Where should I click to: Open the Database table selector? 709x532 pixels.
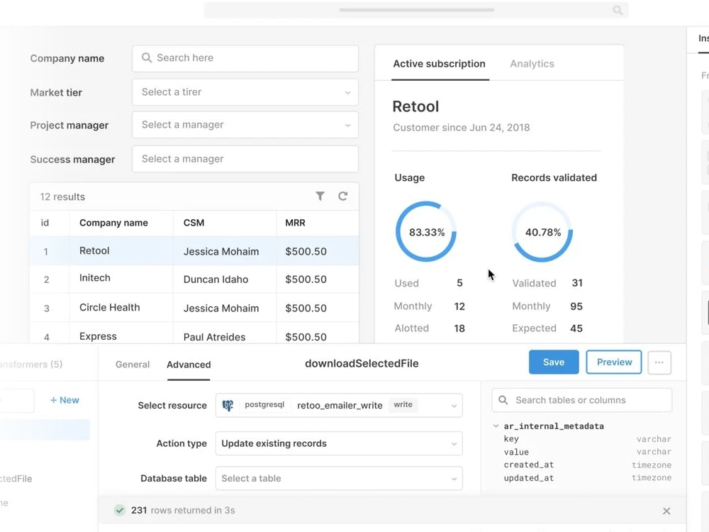[339, 478]
